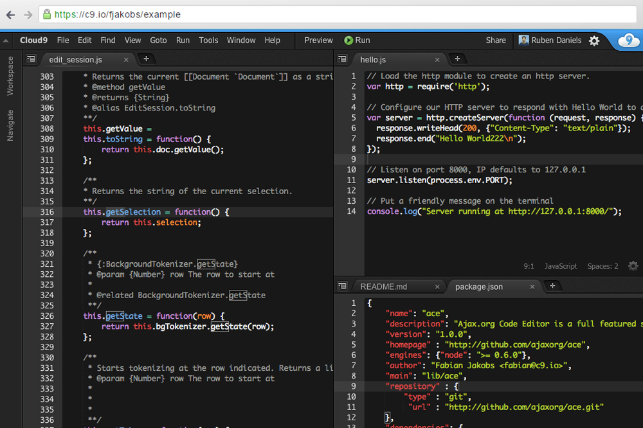Screen dimensions: 643x428
Task: Click the plus icon beside edit_session.js tab
Action: click(147, 58)
